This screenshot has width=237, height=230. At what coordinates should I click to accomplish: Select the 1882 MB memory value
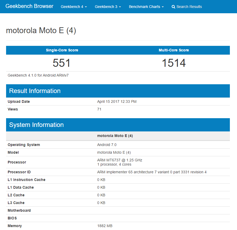(105, 226)
